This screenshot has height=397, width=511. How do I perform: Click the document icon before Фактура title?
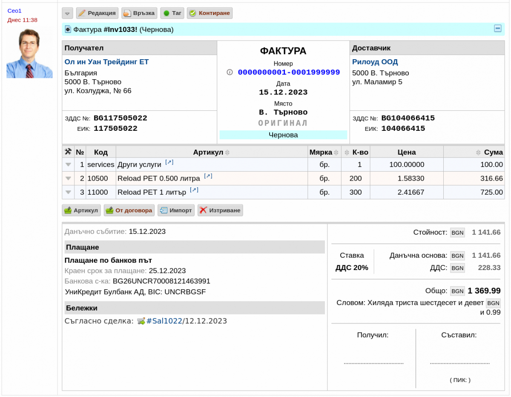point(68,29)
